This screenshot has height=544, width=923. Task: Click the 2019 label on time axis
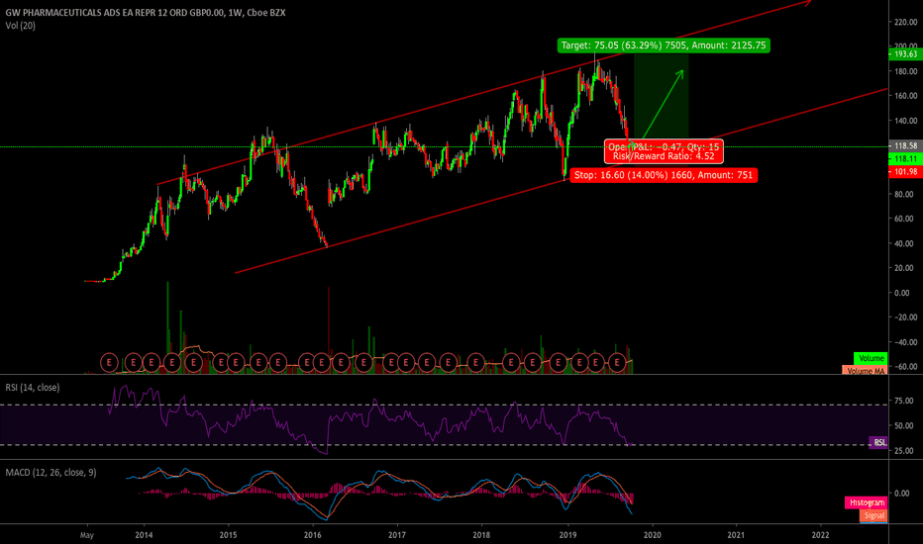pos(567,534)
